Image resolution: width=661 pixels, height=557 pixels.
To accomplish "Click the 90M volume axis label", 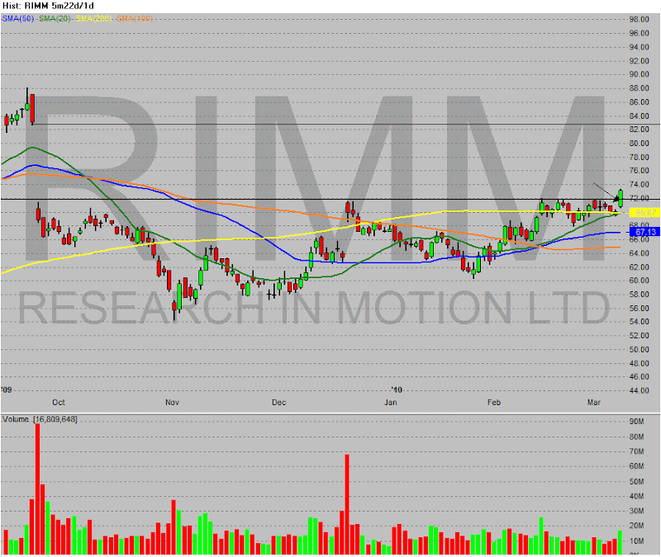I will 636,422.
